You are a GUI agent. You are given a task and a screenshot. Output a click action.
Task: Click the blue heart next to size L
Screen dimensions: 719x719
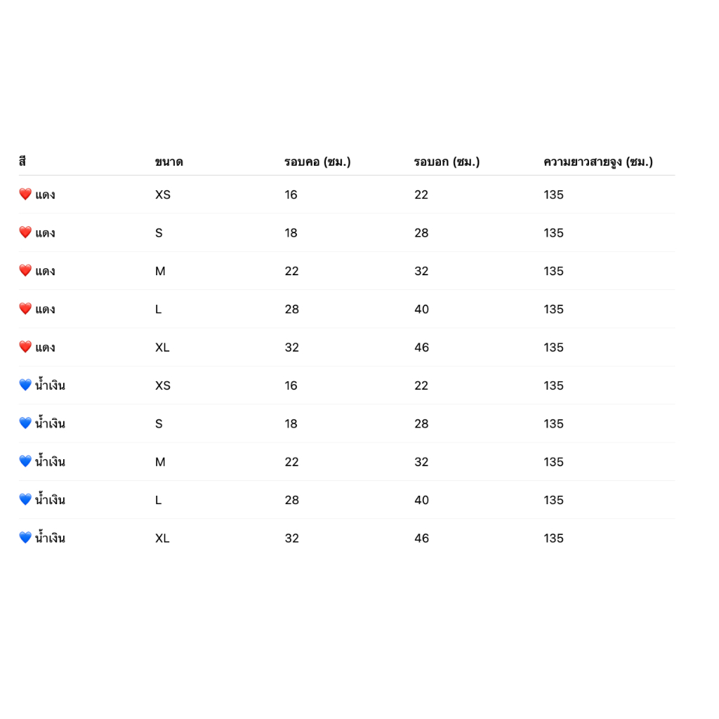[x=25, y=499]
